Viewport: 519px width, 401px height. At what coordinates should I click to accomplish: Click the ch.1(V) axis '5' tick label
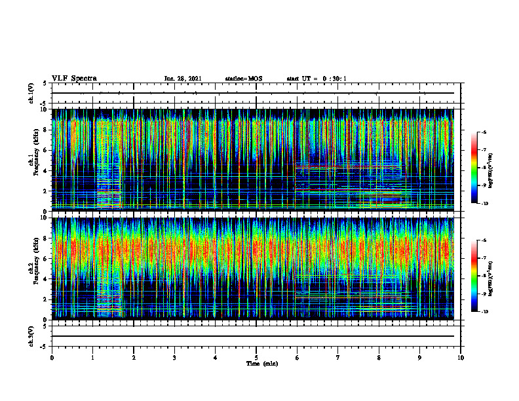[x=45, y=83]
